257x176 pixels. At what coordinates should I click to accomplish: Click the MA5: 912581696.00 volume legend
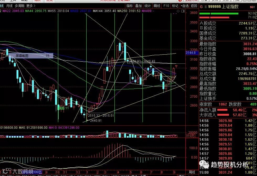click(x=33, y=128)
